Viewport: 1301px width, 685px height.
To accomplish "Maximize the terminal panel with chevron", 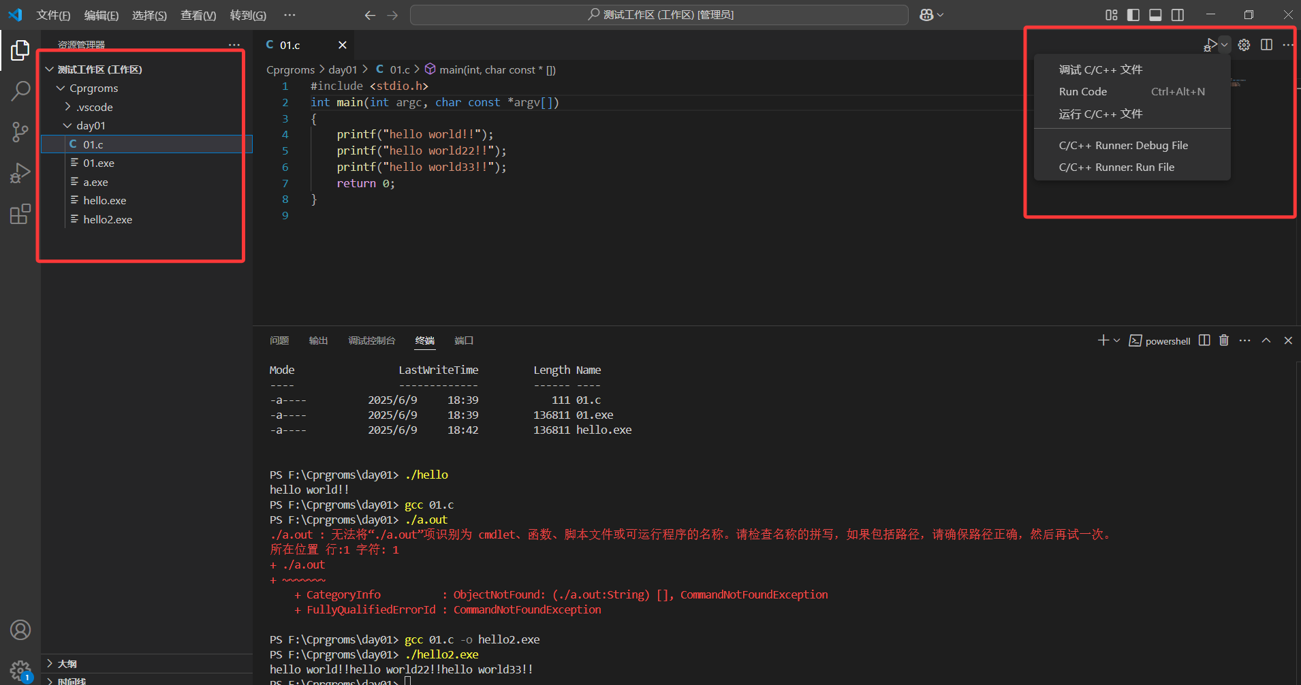I will coord(1266,340).
